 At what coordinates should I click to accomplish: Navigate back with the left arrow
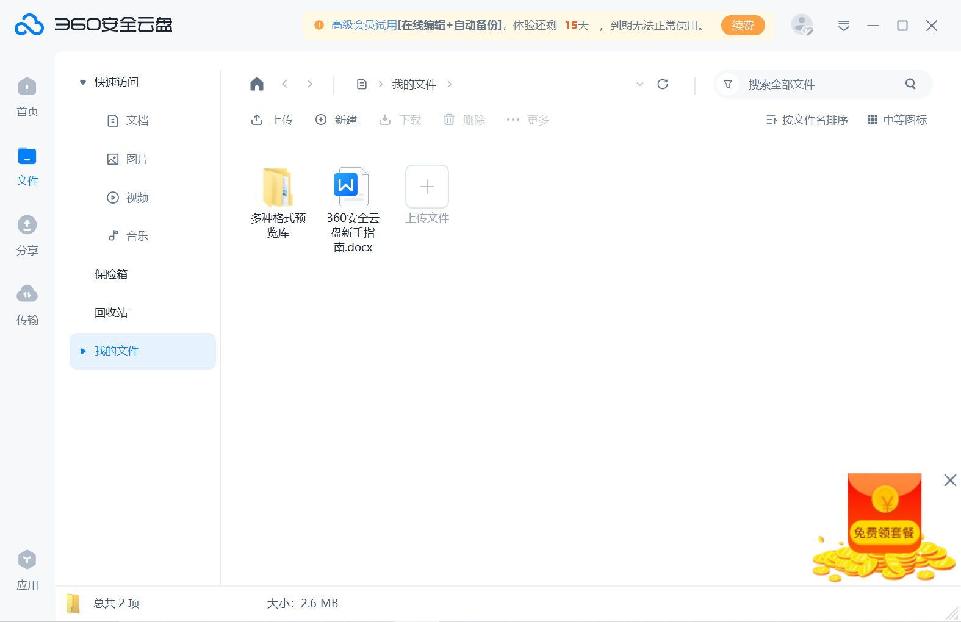pyautogui.click(x=284, y=84)
